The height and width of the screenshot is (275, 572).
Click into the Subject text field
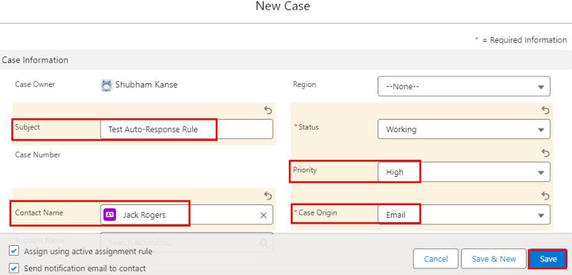coord(186,129)
